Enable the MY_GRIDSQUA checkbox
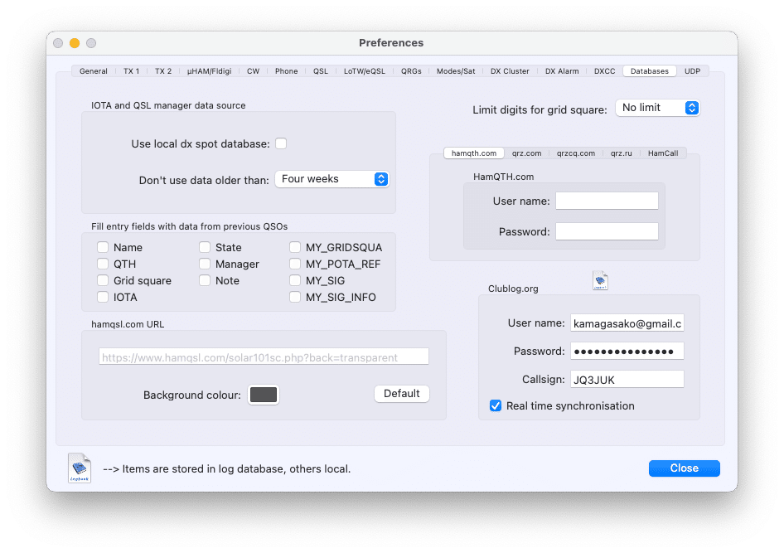 (x=295, y=247)
